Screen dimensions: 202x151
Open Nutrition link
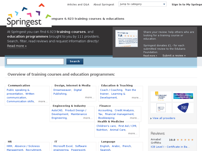pyautogui.click(x=102, y=130)
